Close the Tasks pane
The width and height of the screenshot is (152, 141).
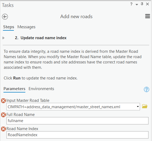coord(147,4)
